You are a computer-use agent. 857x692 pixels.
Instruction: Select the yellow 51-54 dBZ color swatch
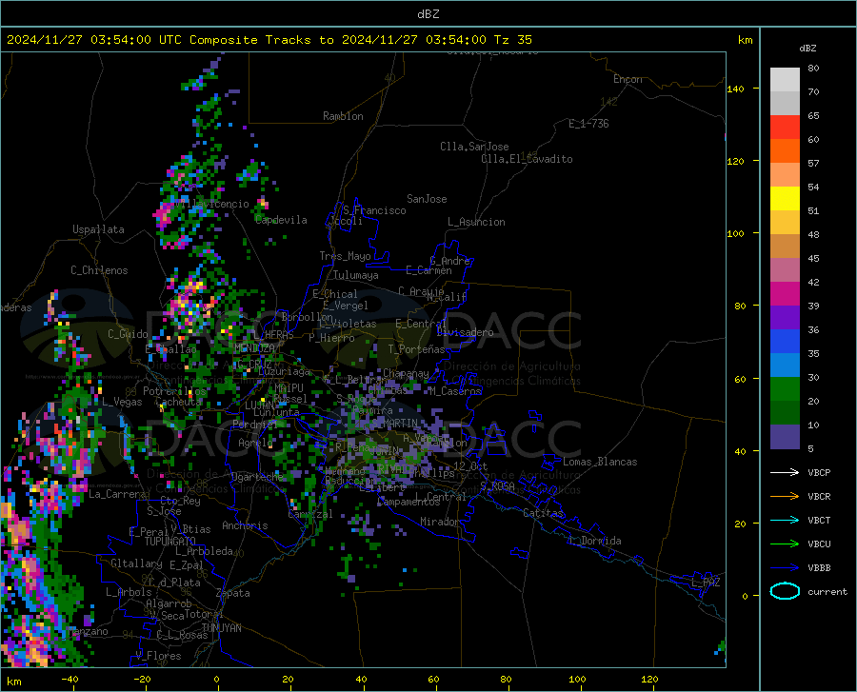(x=785, y=199)
